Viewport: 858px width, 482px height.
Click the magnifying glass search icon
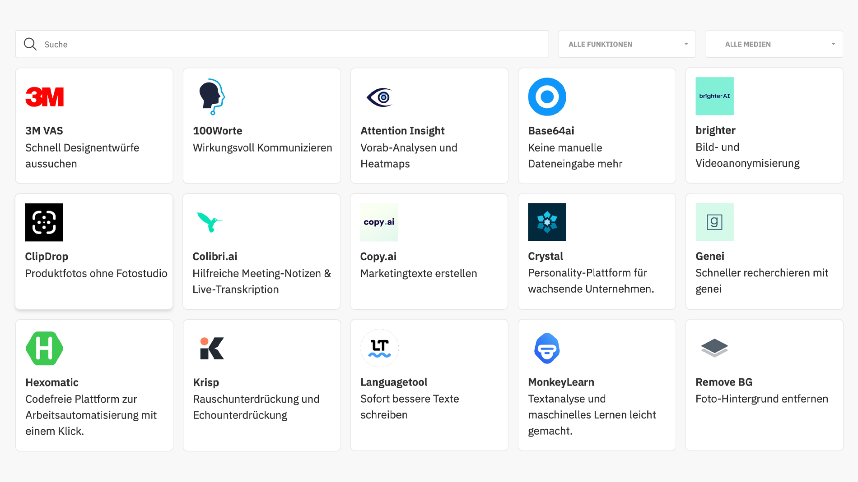pyautogui.click(x=30, y=44)
